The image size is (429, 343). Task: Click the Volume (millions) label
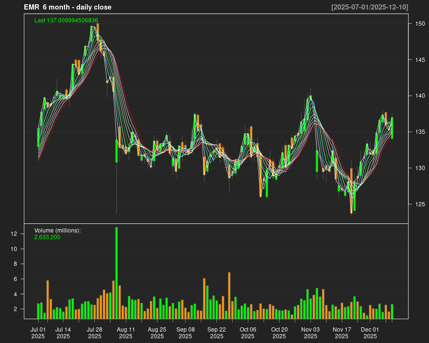58,231
